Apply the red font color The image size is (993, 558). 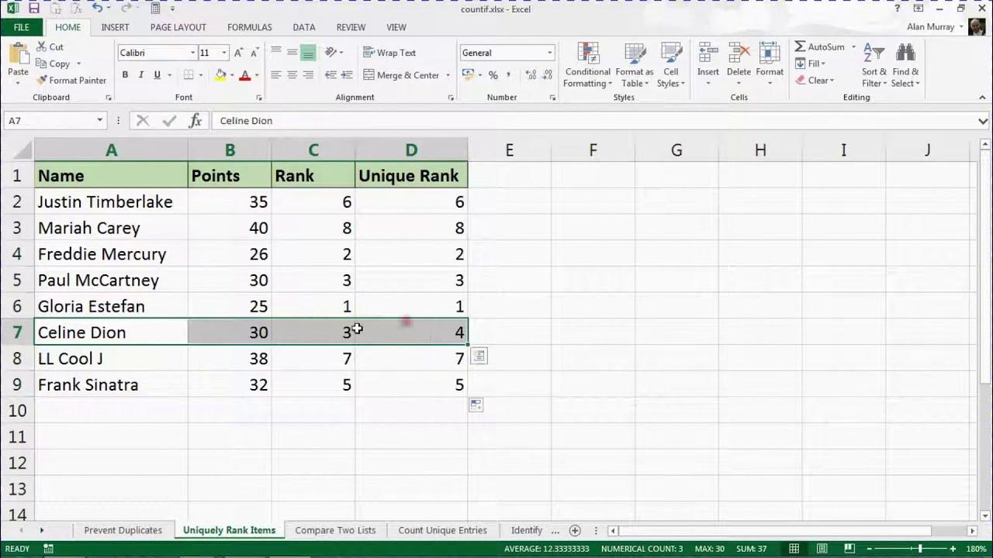pyautogui.click(x=245, y=75)
